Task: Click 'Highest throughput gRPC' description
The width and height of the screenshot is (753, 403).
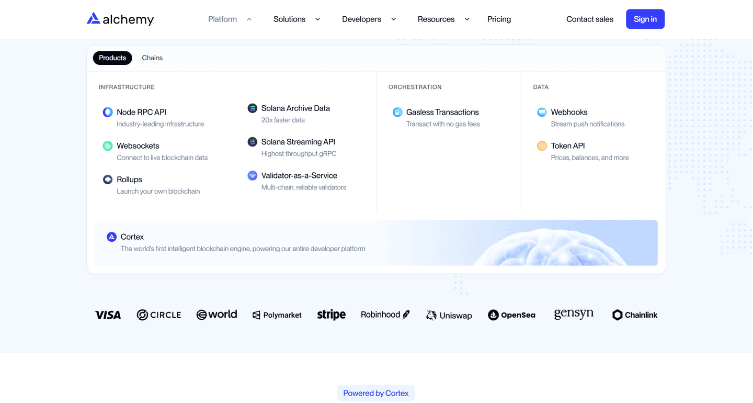Action: click(299, 153)
